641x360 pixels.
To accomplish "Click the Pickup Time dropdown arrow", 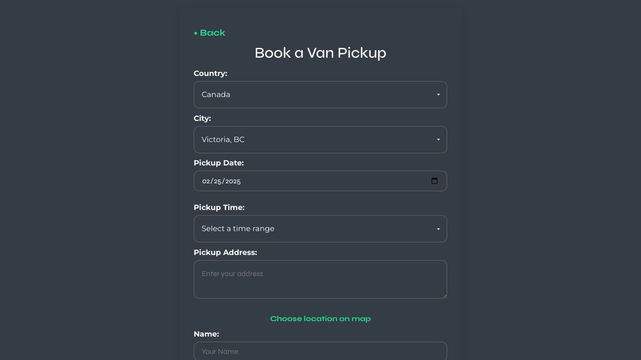I will pyautogui.click(x=438, y=229).
